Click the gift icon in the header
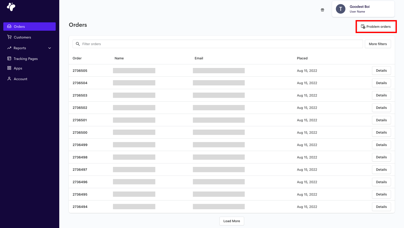 point(323,10)
